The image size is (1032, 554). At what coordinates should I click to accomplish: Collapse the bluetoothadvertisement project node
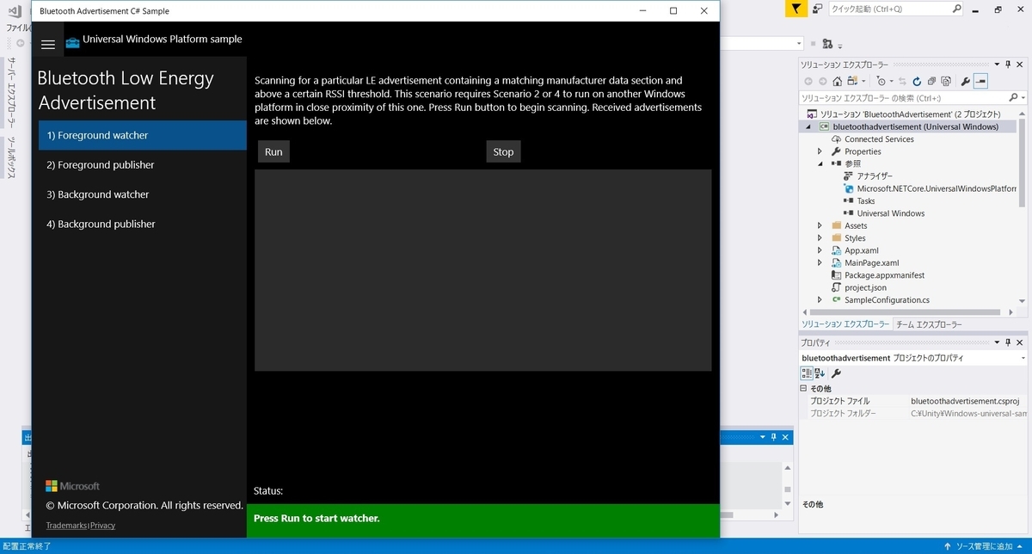(808, 126)
